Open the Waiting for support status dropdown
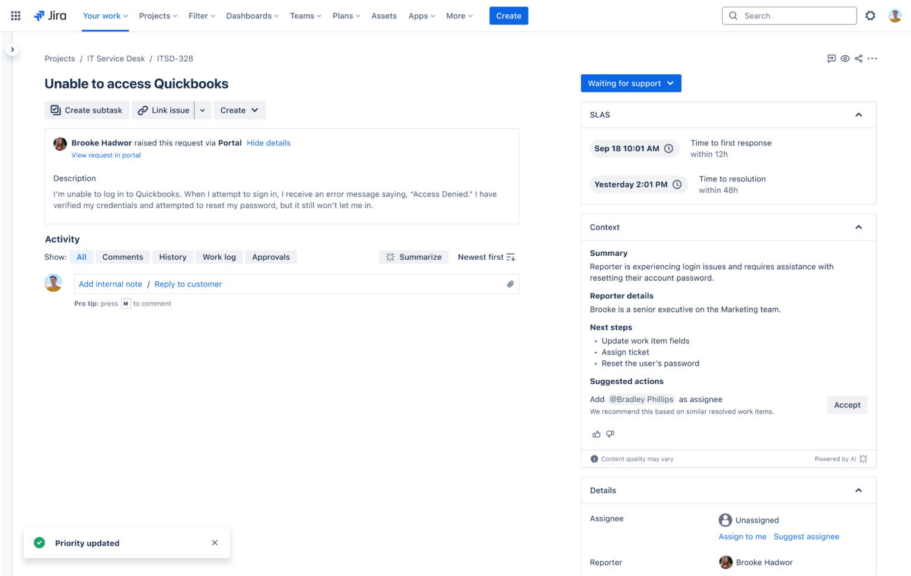This screenshot has height=576, width=911. click(631, 83)
